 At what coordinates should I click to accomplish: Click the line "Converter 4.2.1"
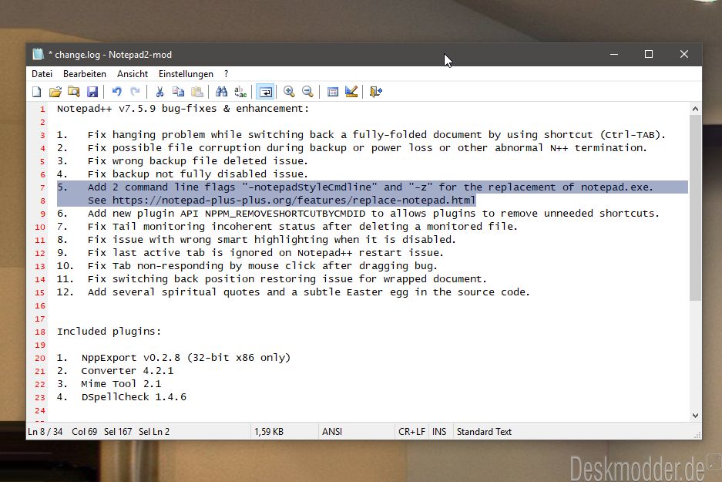click(x=115, y=371)
